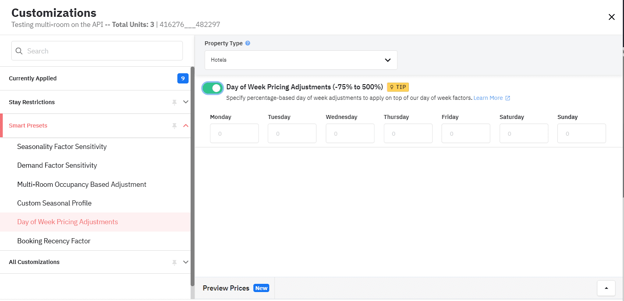Click the yellow TIP badge
The image size is (624, 301).
398,87
